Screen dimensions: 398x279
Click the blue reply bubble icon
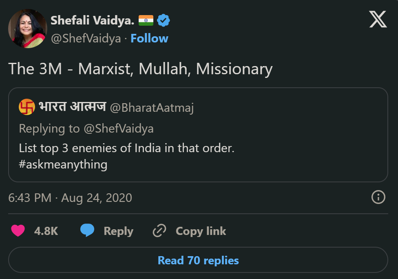coord(87,231)
